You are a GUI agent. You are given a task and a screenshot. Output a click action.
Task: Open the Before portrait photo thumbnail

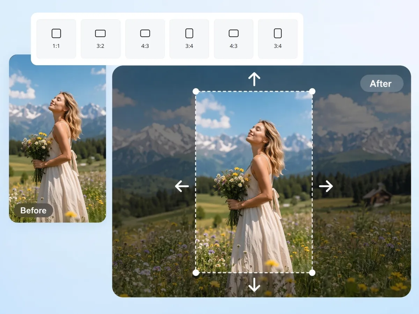pos(57,139)
